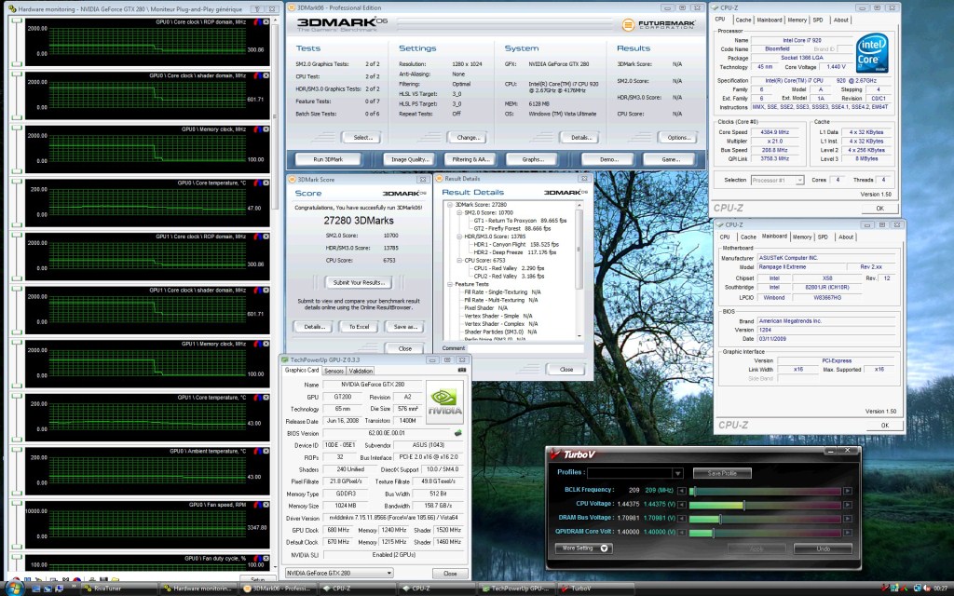Click Submit Your Results button

(x=359, y=283)
